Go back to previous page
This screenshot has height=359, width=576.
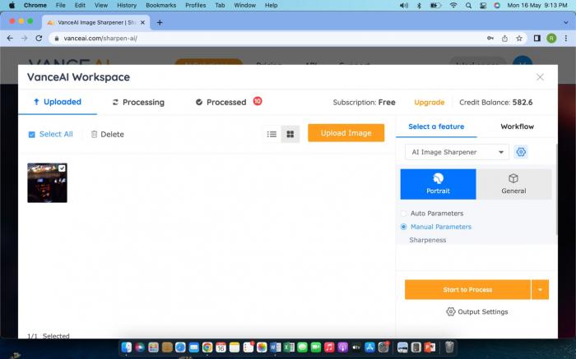coord(10,38)
